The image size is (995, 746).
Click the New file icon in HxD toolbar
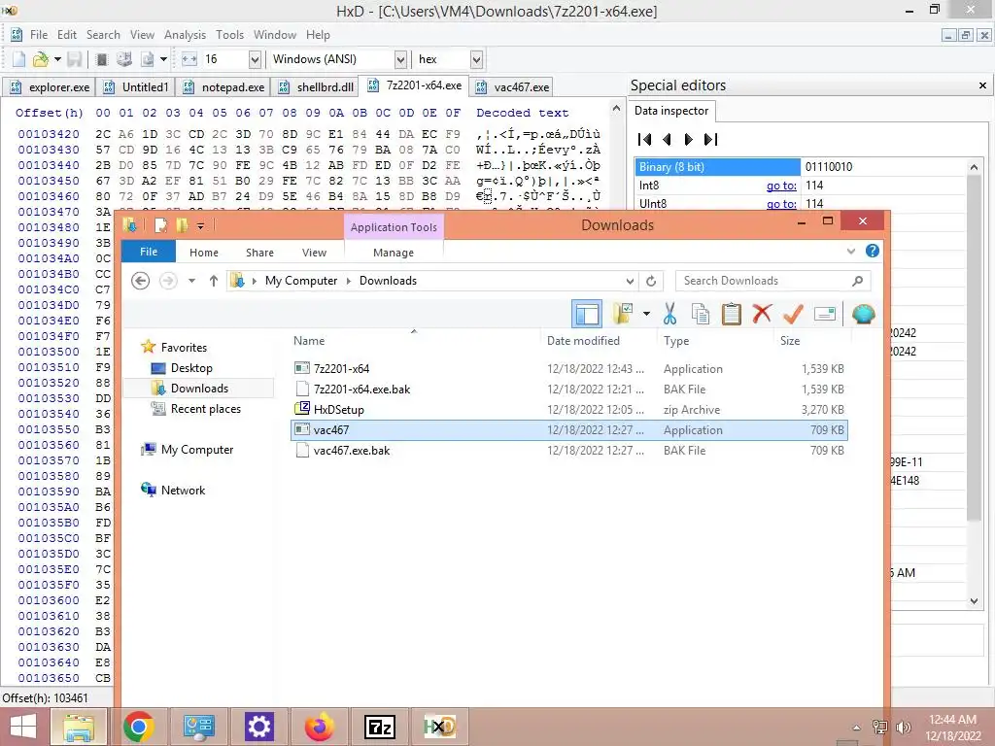[18, 59]
